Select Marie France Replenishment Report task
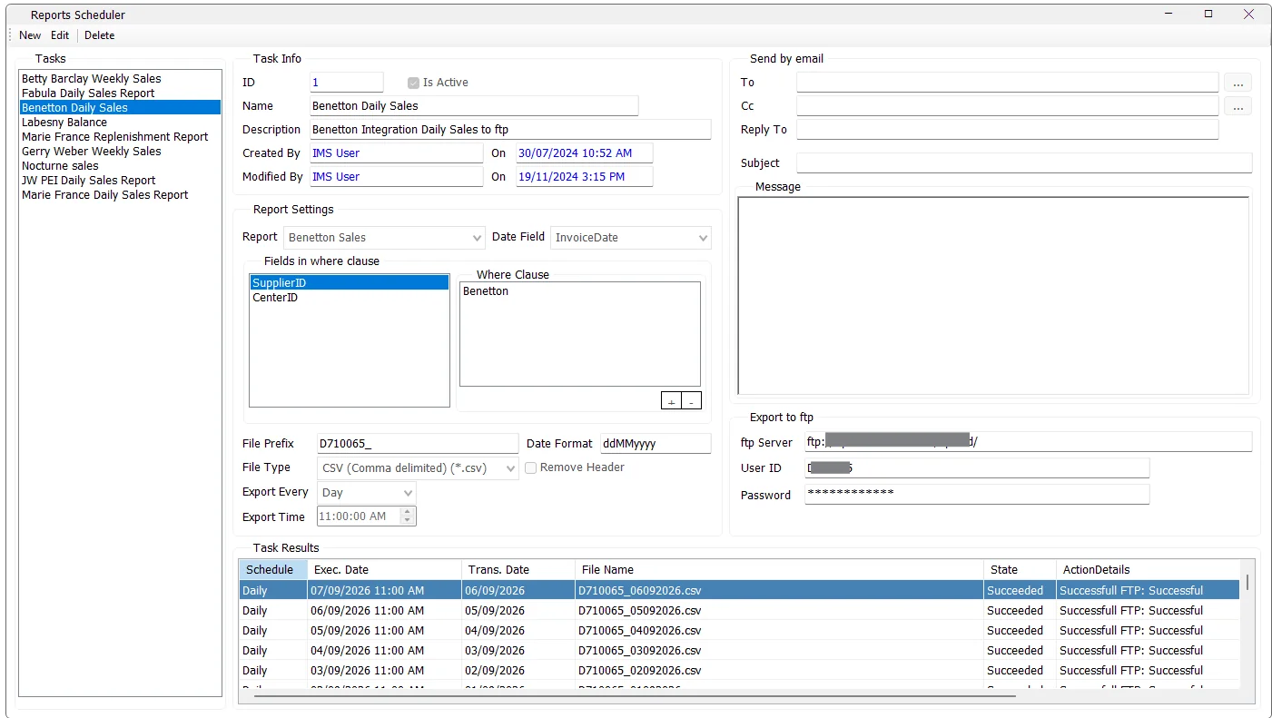The image size is (1272, 718). click(x=120, y=137)
